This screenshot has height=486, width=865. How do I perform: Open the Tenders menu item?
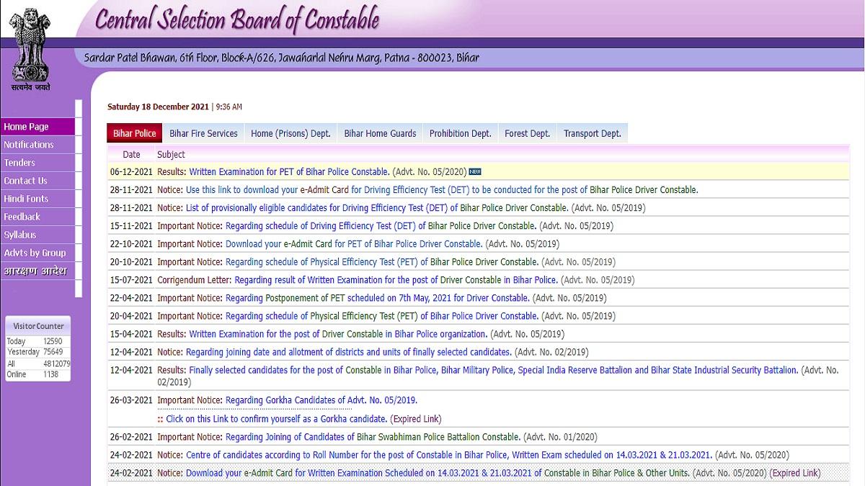tap(37, 163)
